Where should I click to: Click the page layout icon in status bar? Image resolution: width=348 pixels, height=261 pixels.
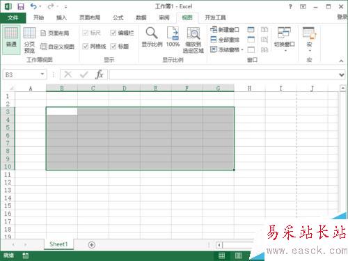click(238, 255)
